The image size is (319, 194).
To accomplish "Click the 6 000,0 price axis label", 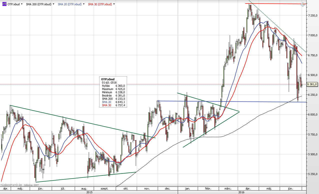I will [313, 115].
